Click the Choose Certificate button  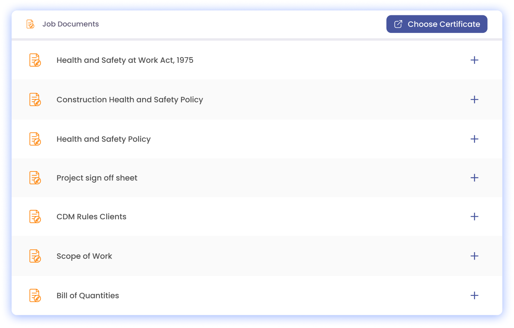[437, 24]
